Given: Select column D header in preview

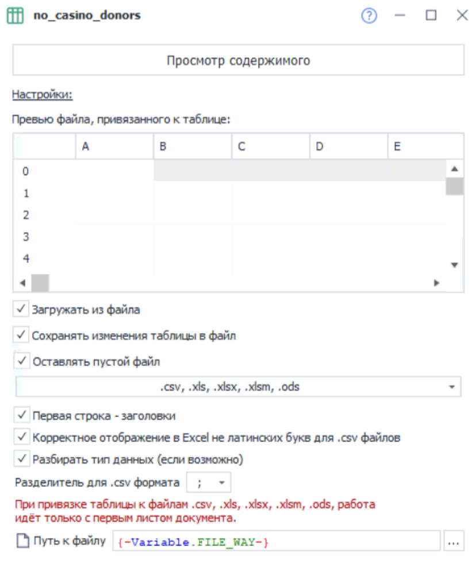Looking at the screenshot, I should (348, 147).
